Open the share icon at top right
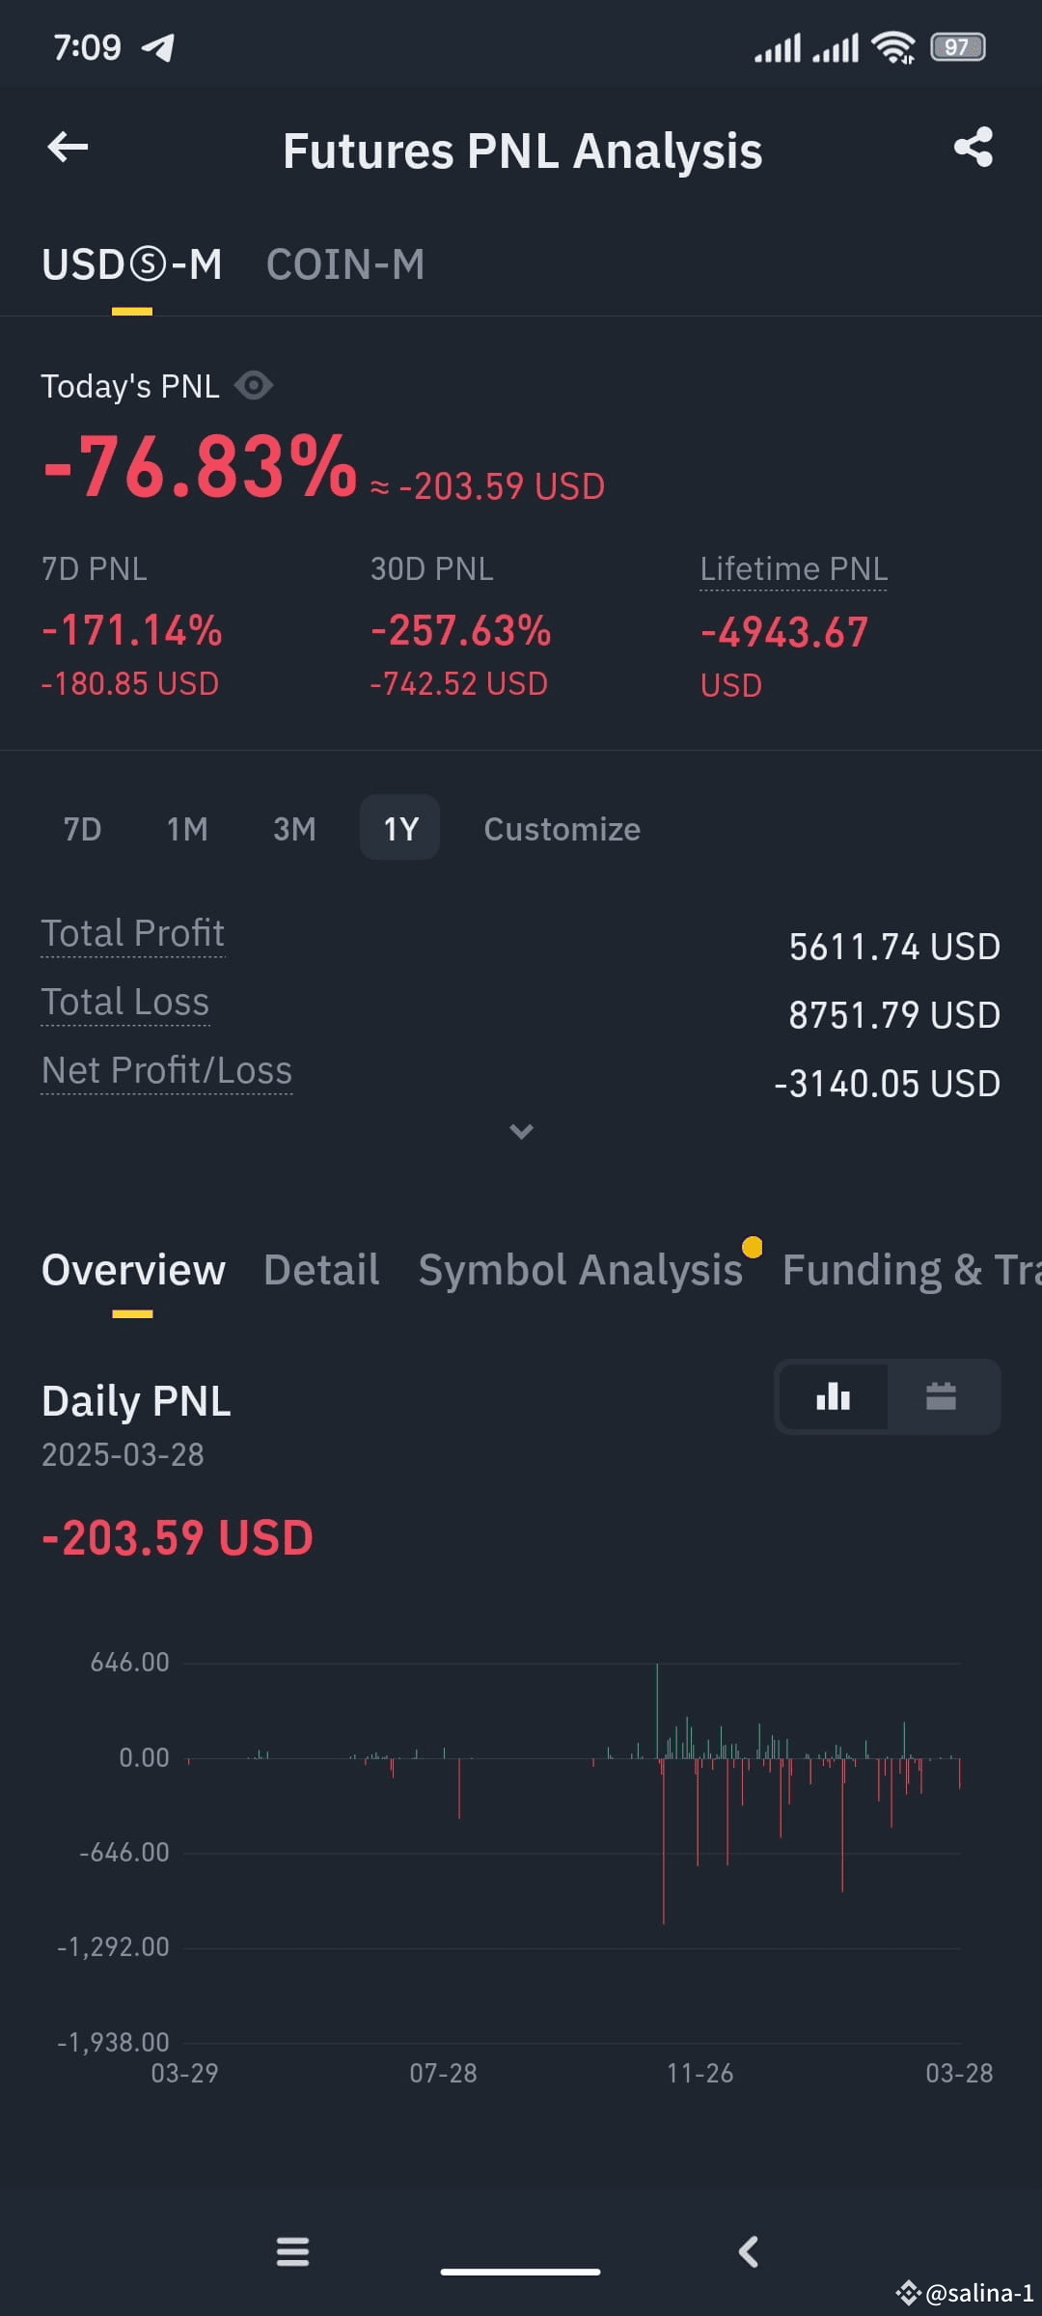The image size is (1042, 2316). pyautogui.click(x=973, y=148)
